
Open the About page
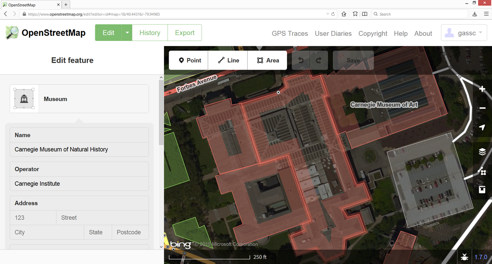(423, 34)
